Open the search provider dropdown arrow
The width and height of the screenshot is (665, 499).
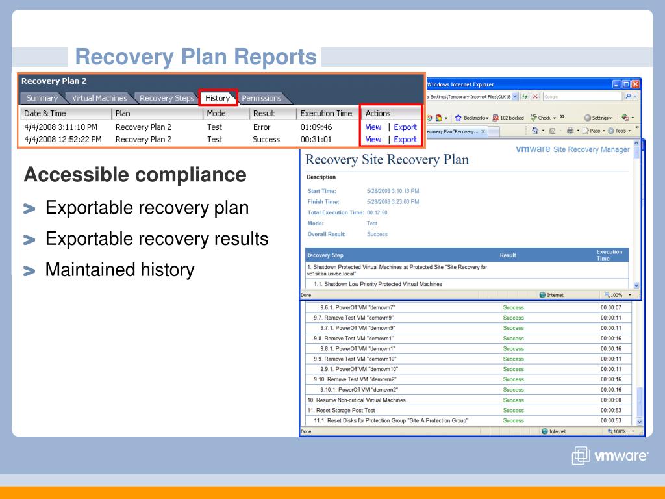coord(635,96)
